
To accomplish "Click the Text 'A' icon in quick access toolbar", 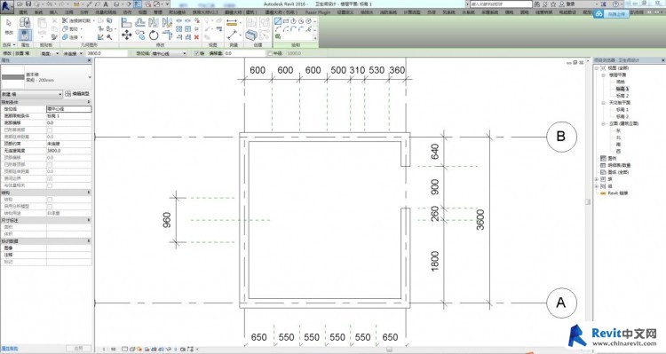I will (106, 4).
